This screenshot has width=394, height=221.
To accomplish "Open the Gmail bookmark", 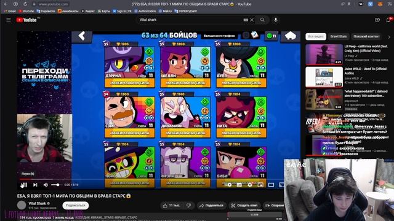I will click(x=10, y=11).
